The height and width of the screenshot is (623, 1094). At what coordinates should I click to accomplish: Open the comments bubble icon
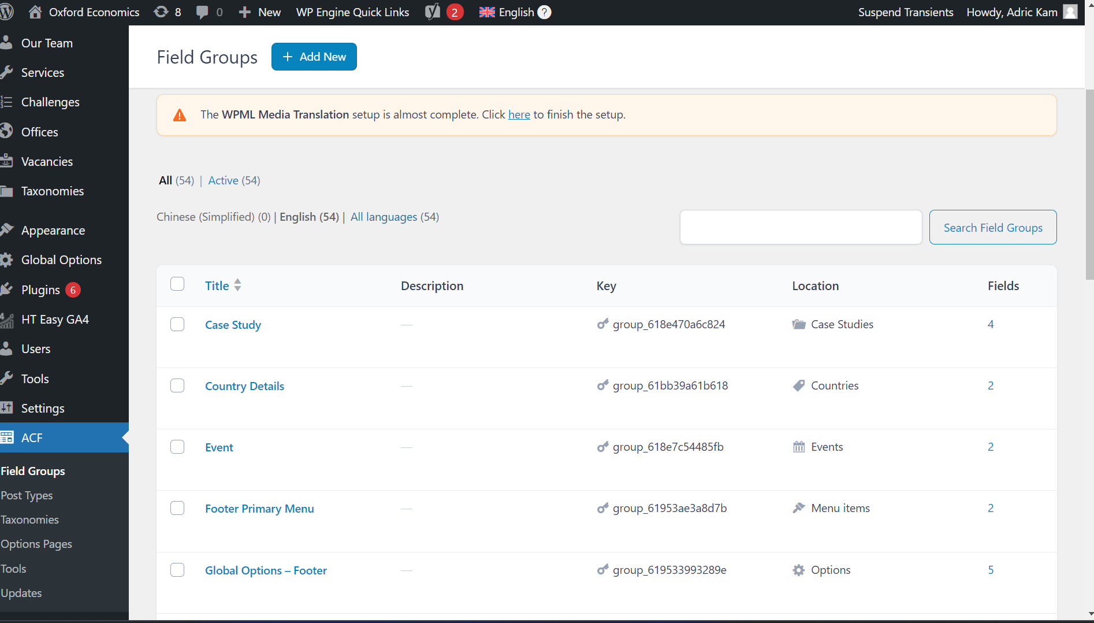(202, 12)
